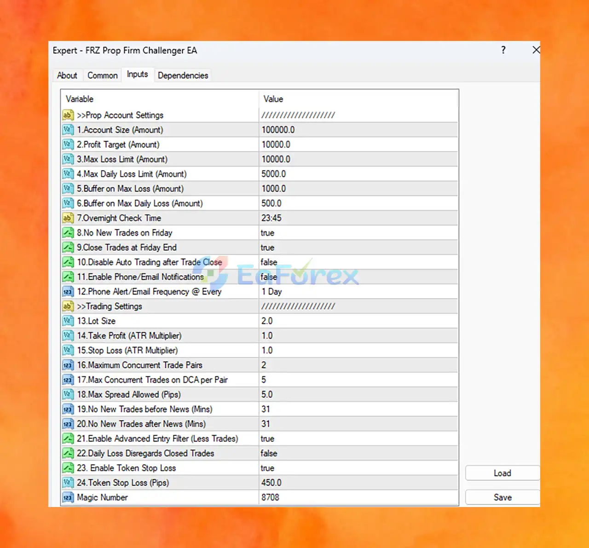This screenshot has width=589, height=548.
Task: Select the string icon next to >>Prop Account Settings
Action: coord(68,115)
